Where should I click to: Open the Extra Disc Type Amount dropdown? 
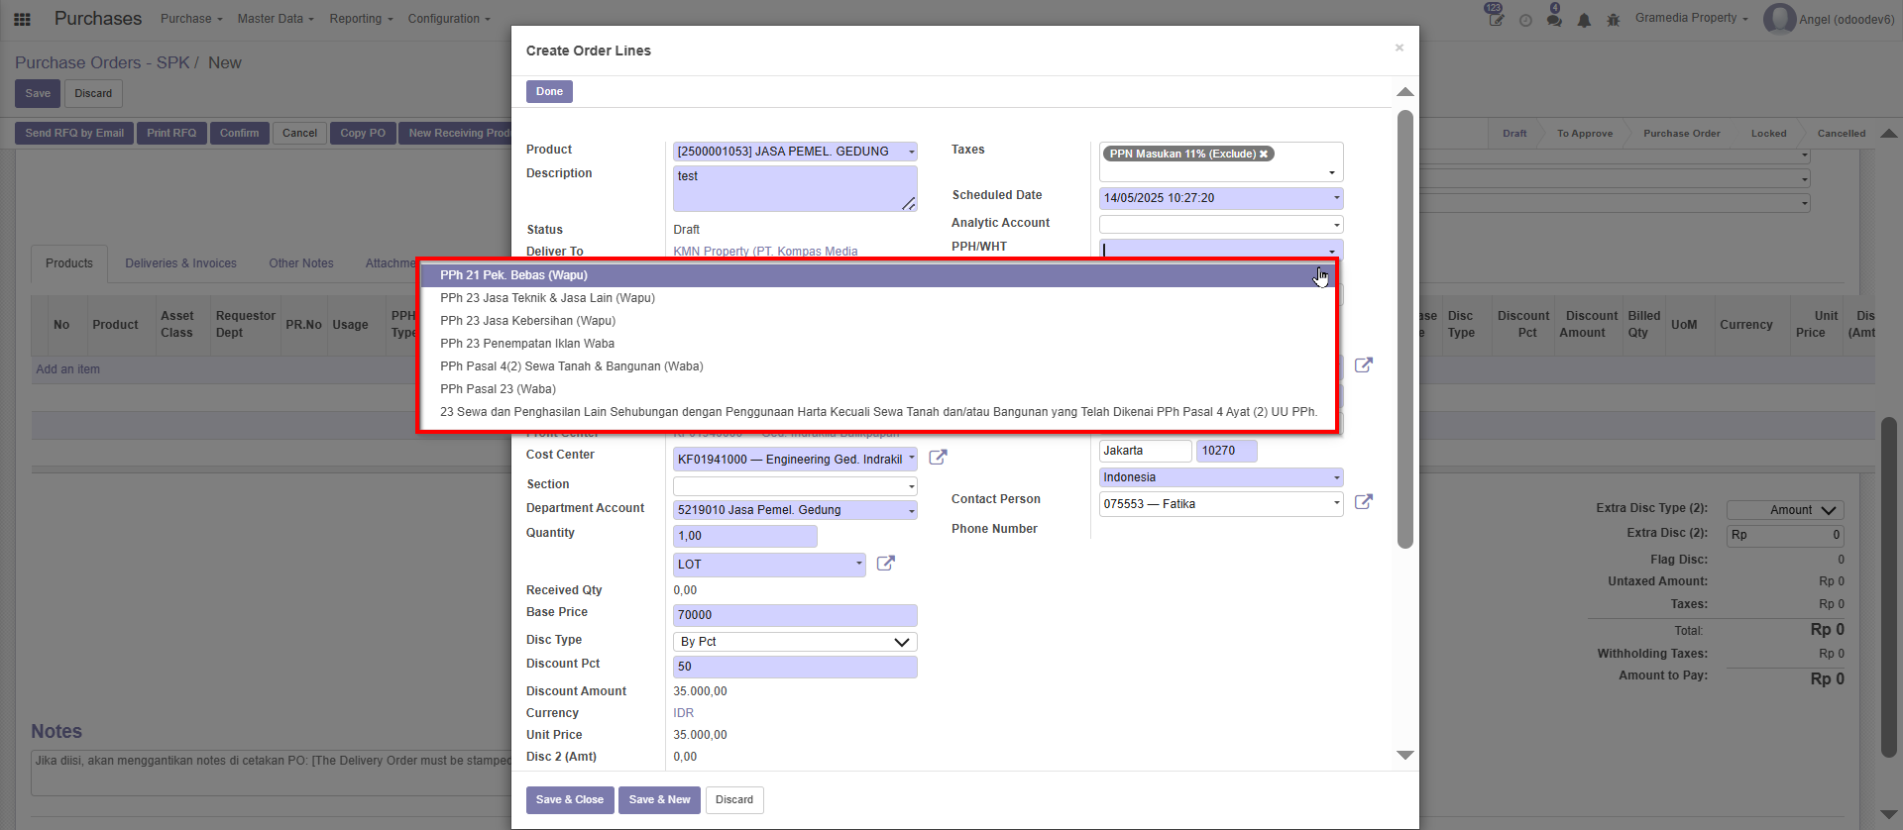click(1785, 510)
